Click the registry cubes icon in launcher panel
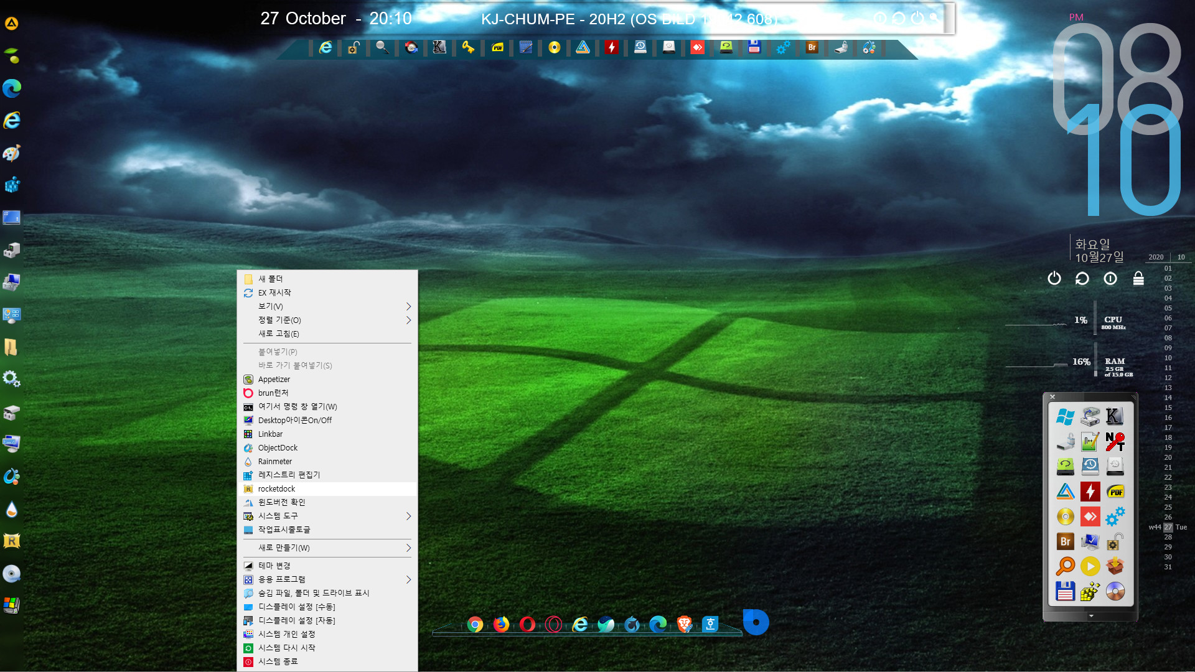The image size is (1195, 672). tap(1090, 591)
